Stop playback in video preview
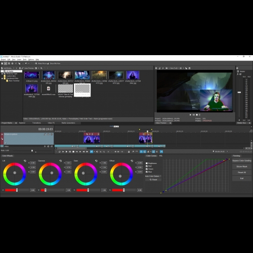Viewport: 253px width, 253px height. 197,115
